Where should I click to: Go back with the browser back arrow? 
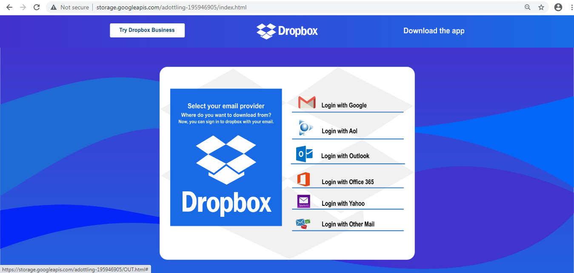click(9, 7)
